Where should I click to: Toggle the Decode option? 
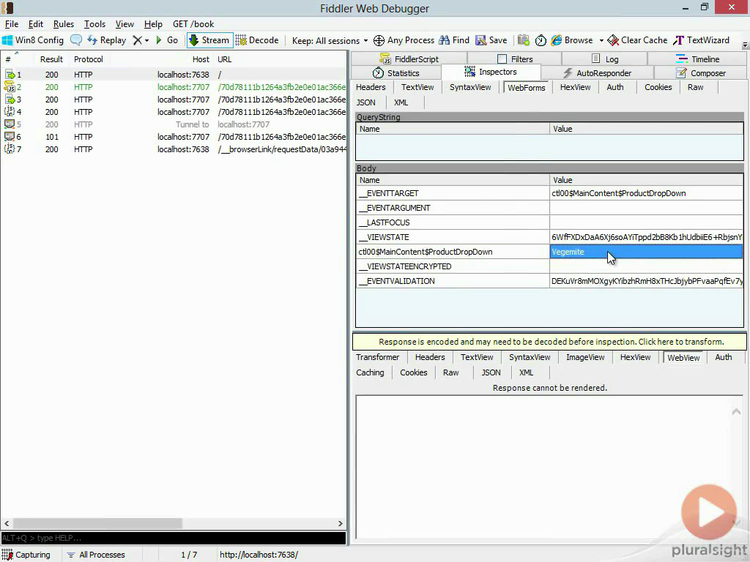257,40
